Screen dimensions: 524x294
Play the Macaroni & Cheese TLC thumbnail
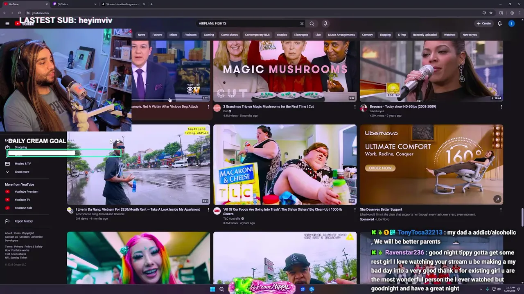coord(285,165)
